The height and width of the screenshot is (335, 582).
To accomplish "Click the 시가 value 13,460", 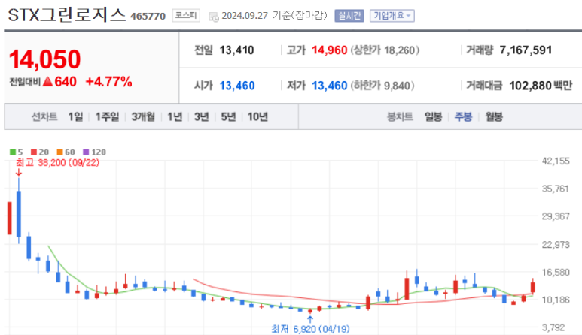I will (x=237, y=86).
